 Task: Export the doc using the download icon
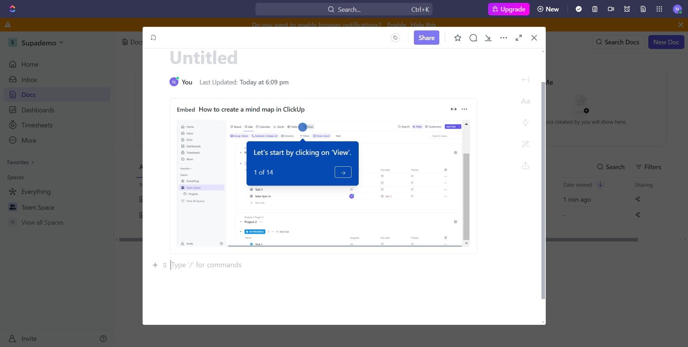pos(488,38)
